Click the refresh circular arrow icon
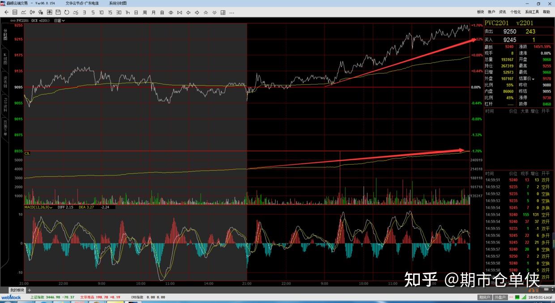 point(67,12)
